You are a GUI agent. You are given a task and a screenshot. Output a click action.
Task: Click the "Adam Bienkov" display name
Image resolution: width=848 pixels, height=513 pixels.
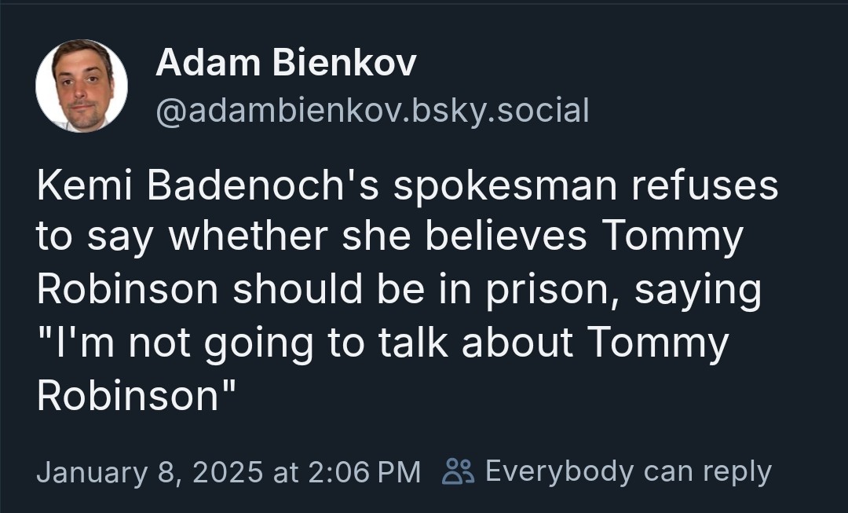(286, 63)
